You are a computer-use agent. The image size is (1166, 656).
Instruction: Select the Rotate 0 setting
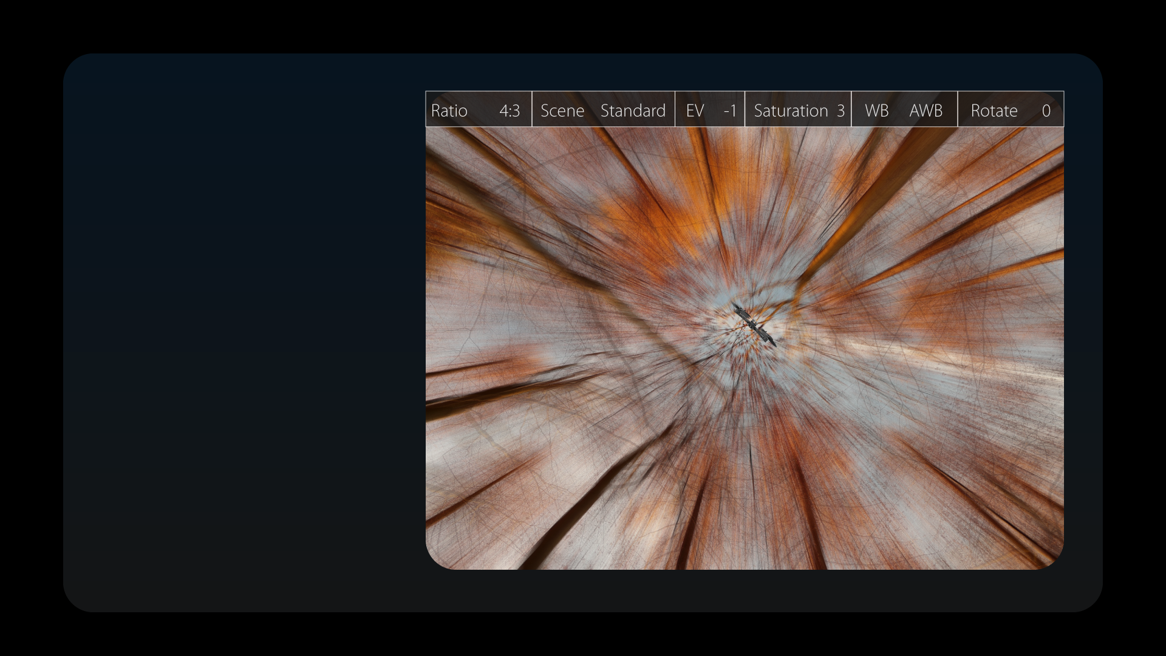click(x=1011, y=109)
